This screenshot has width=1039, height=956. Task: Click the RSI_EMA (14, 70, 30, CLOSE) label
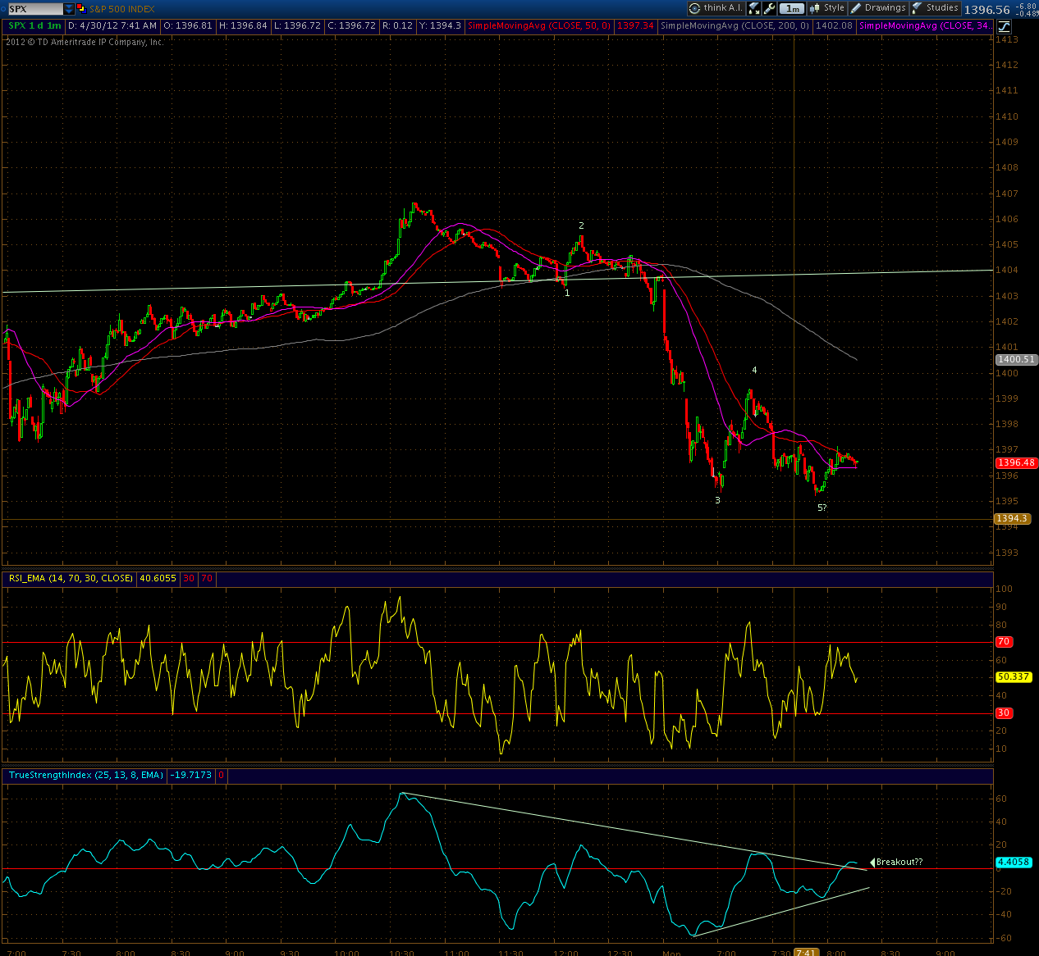pyautogui.click(x=71, y=578)
